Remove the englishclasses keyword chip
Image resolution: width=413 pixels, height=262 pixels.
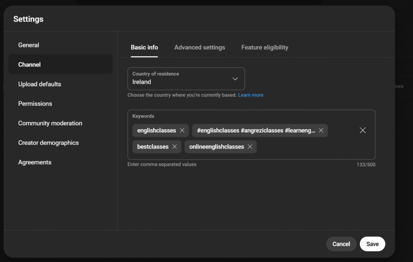click(182, 130)
